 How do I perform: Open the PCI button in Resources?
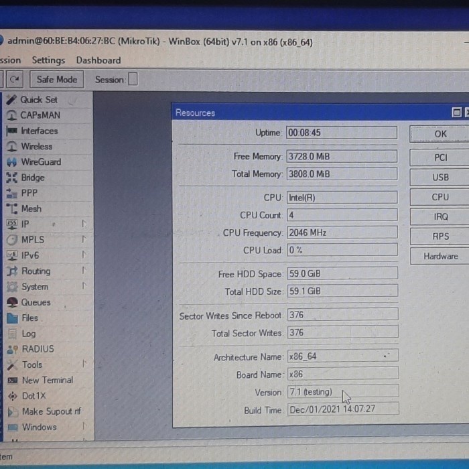pyautogui.click(x=440, y=157)
